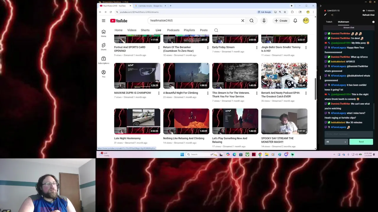Image resolution: width=378 pixels, height=212 pixels.
Task: Reload the Chrome page
Action: click(x=111, y=12)
